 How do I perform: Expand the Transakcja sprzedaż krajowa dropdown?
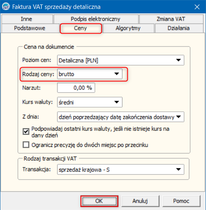pyautogui.click(x=120, y=170)
